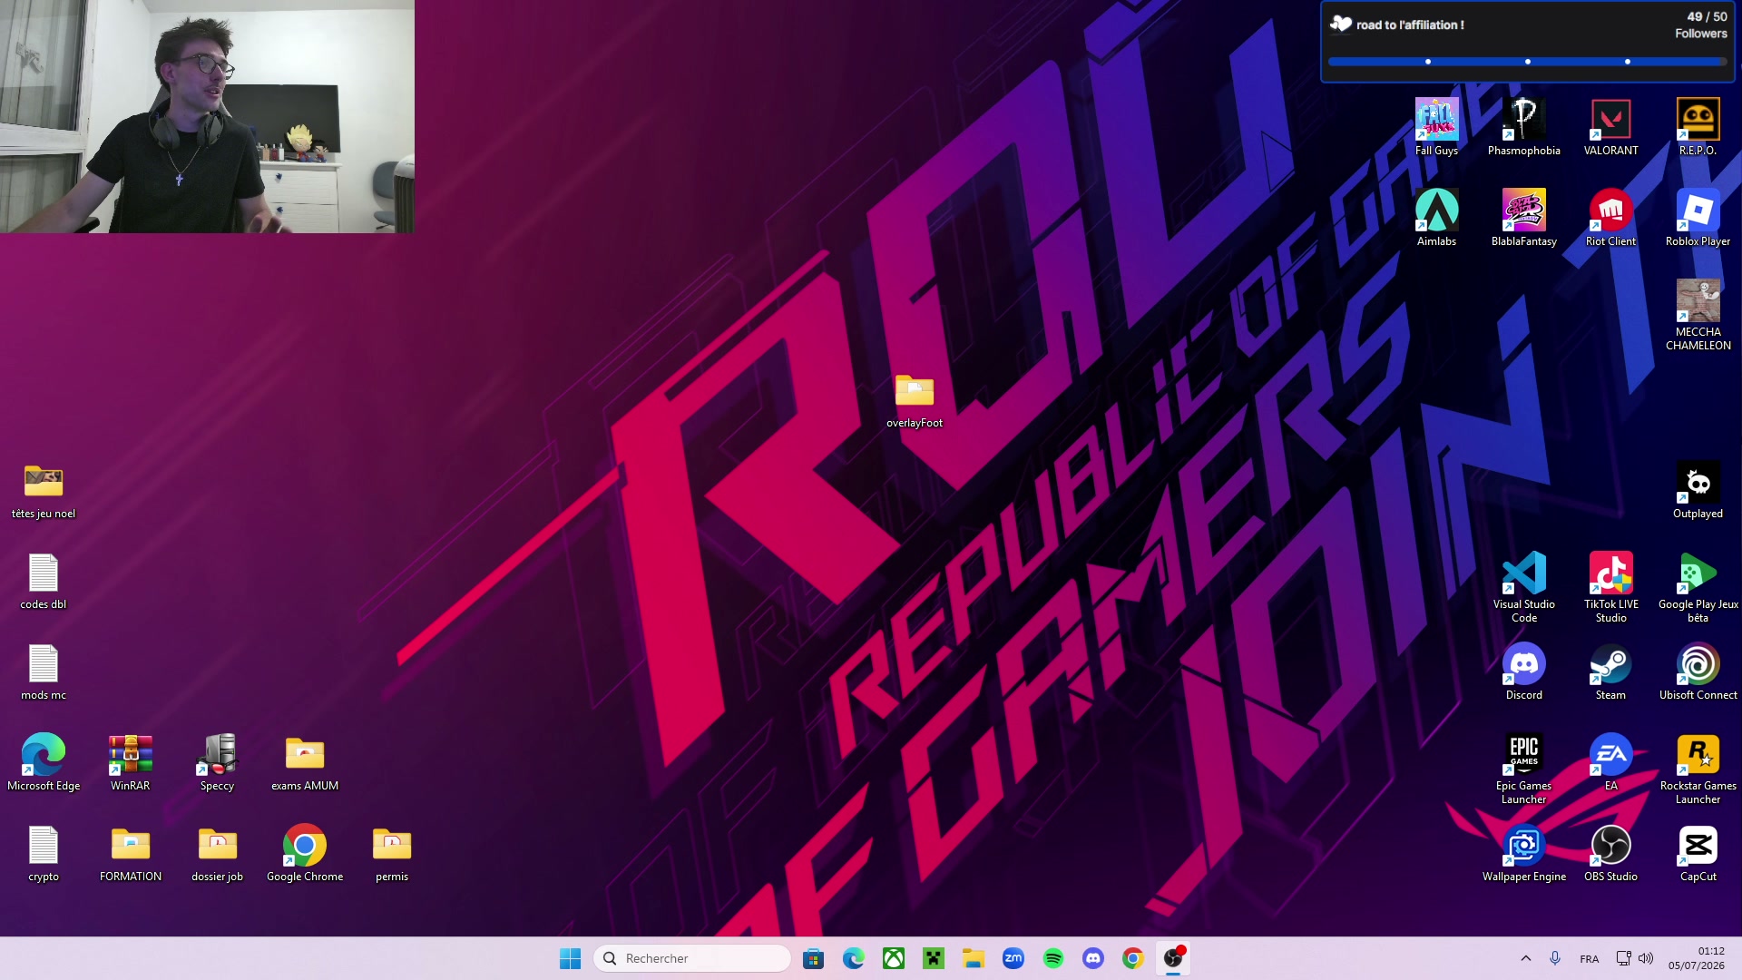This screenshot has height=980, width=1742.
Task: Click the Roblox Player shortcut
Action: click(x=1698, y=219)
